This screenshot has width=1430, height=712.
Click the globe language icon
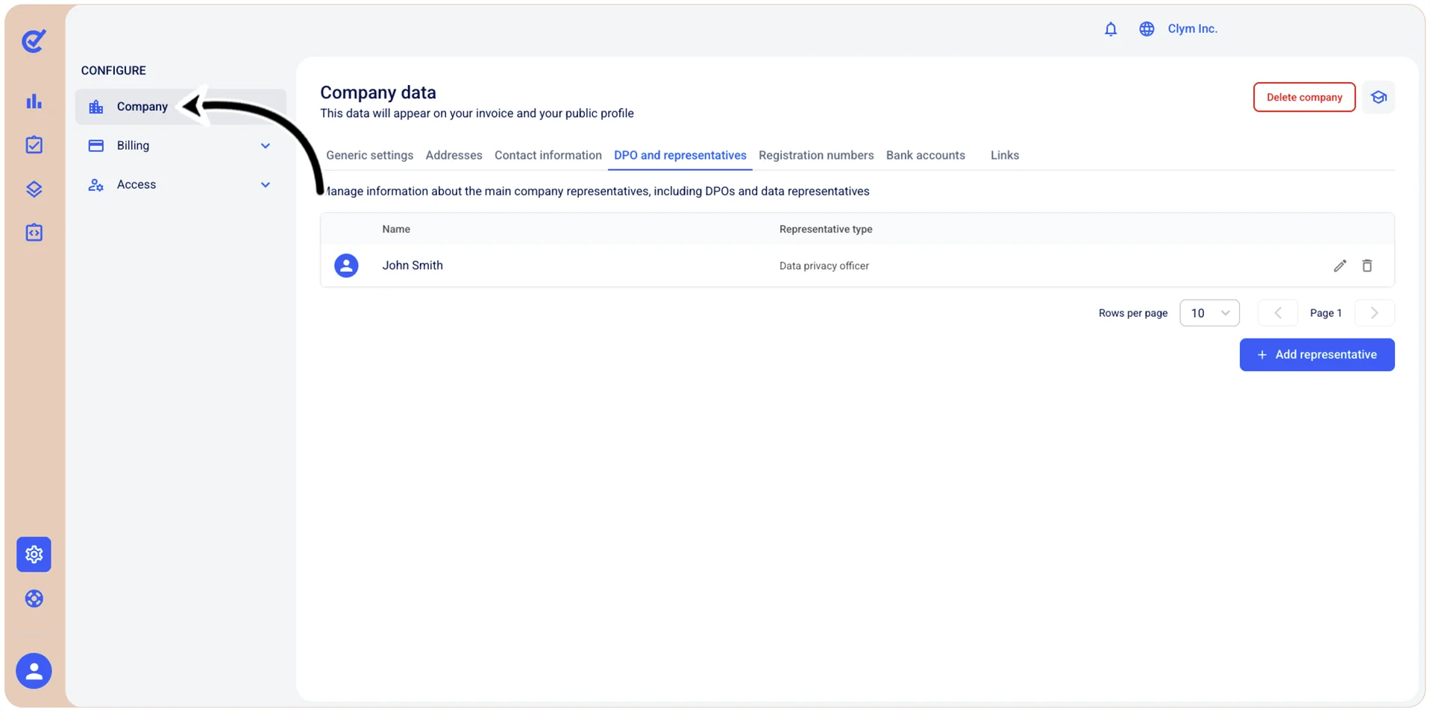click(x=1147, y=29)
